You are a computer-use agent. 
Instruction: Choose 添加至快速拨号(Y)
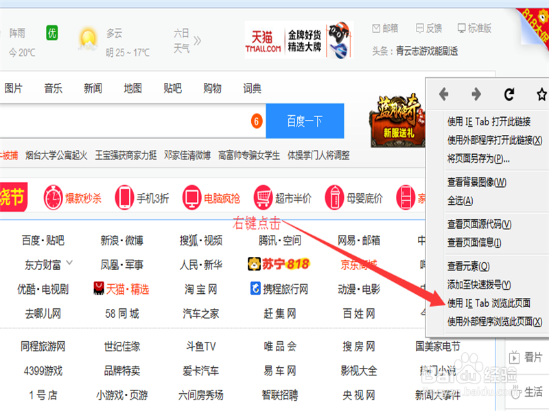[479, 284]
